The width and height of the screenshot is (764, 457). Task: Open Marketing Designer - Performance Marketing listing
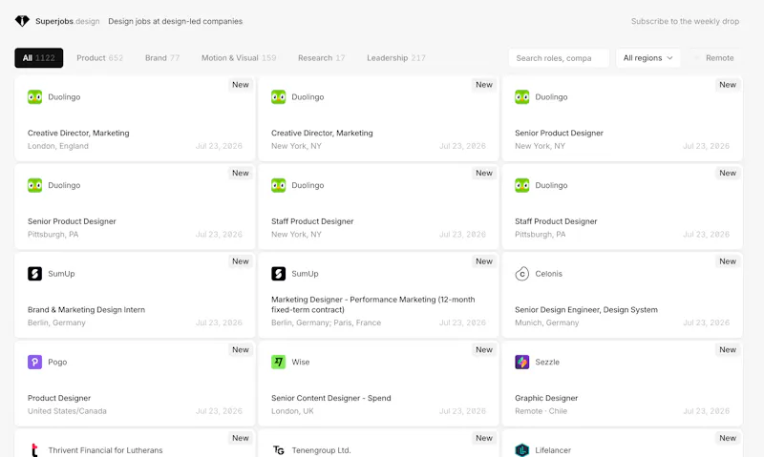pos(378,295)
